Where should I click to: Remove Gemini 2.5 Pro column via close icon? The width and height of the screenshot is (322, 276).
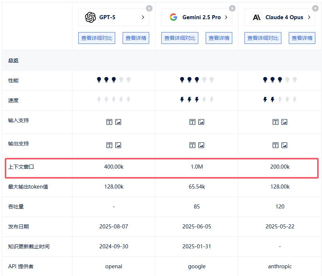(x=232, y=8)
